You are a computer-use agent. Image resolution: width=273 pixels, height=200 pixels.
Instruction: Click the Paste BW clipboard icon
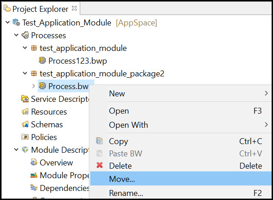pos(99,153)
